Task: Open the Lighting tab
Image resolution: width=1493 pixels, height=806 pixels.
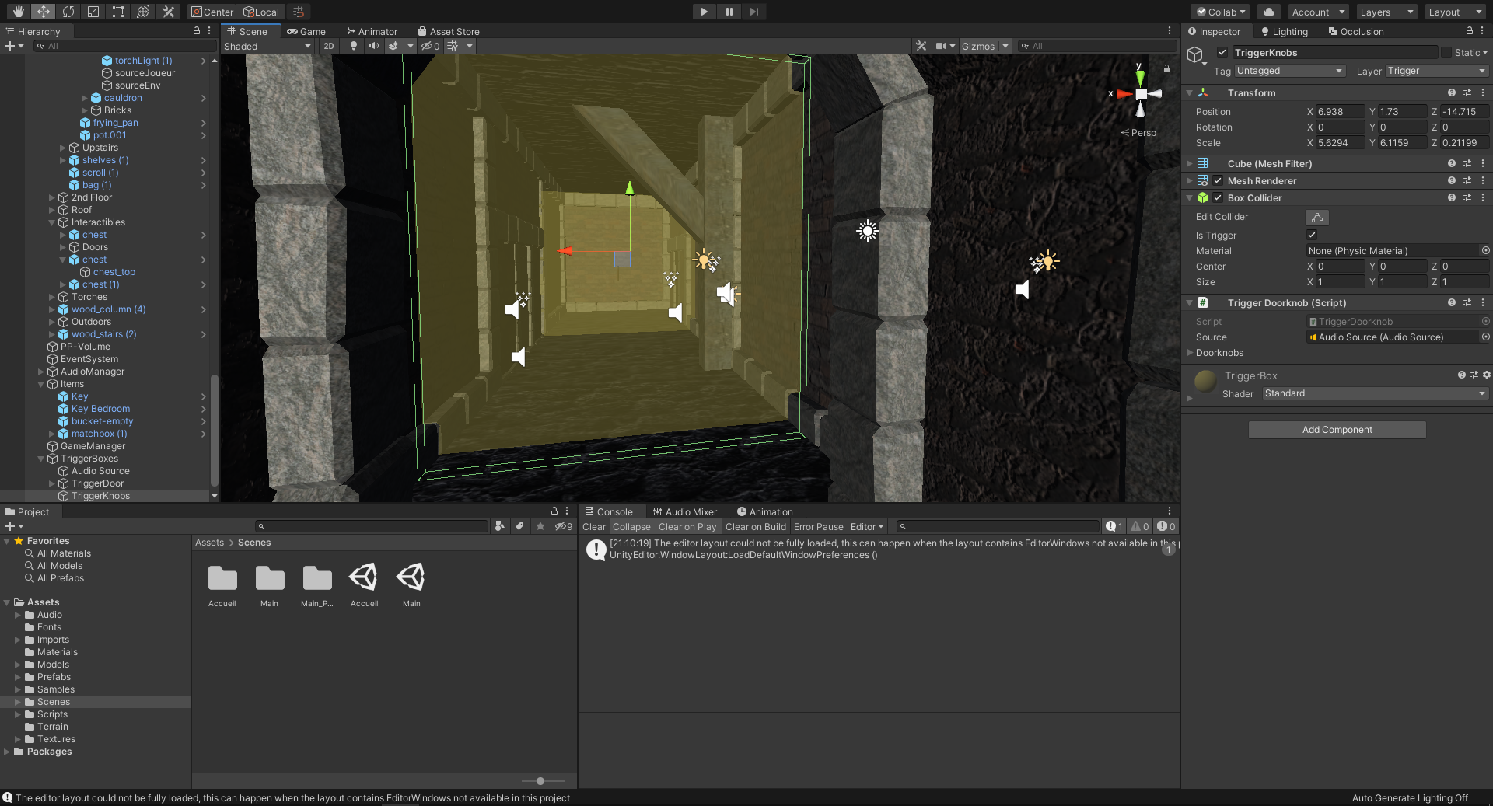Action: click(x=1285, y=32)
